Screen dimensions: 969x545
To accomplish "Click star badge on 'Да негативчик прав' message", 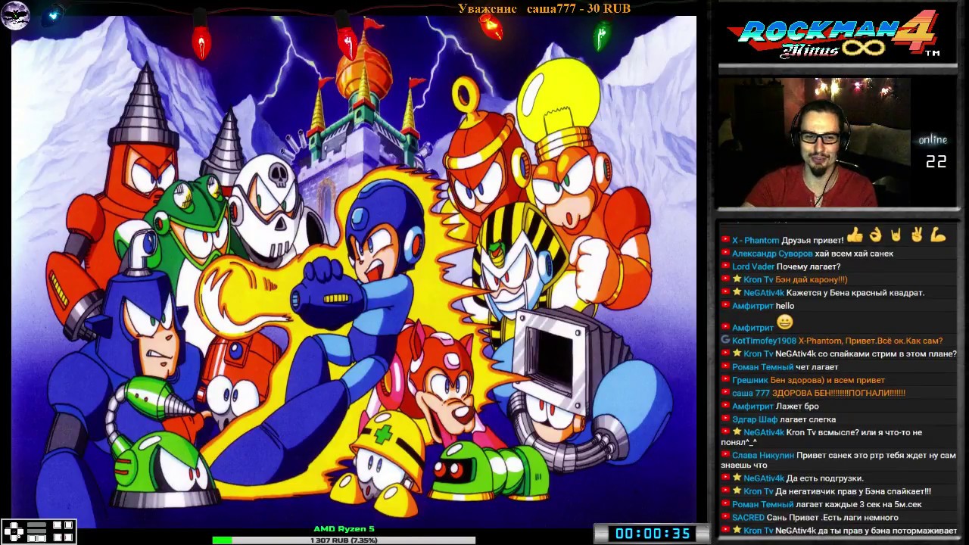I will tap(737, 491).
